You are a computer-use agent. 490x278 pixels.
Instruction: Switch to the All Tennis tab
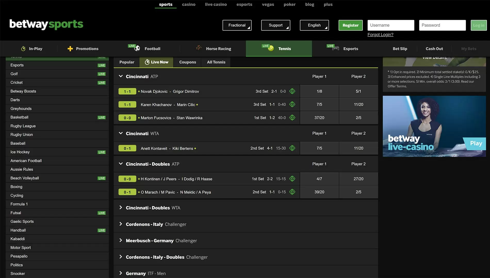point(216,62)
